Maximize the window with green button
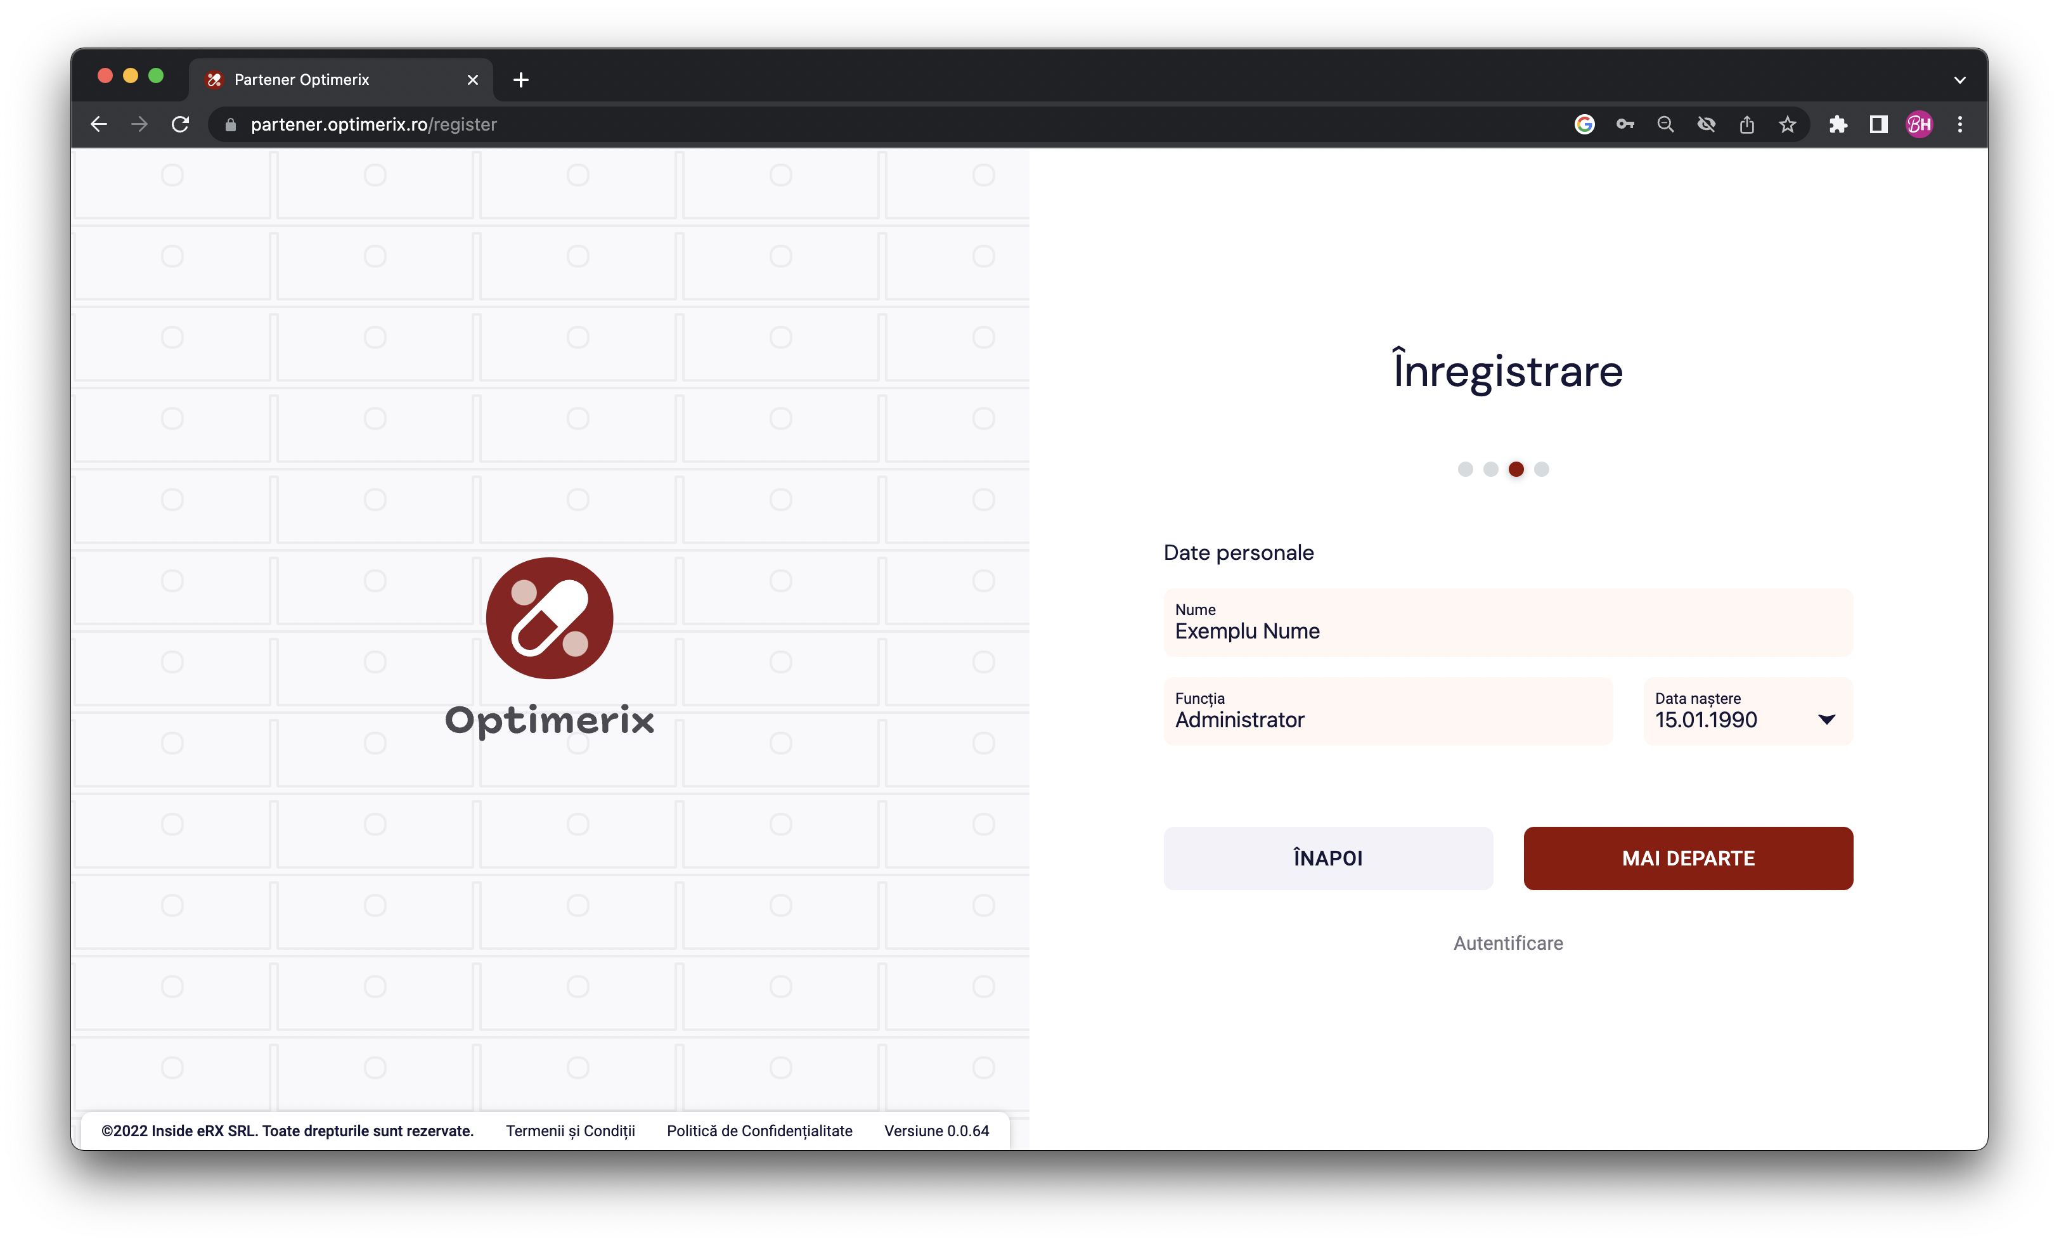The height and width of the screenshot is (1244, 2059). [156, 76]
